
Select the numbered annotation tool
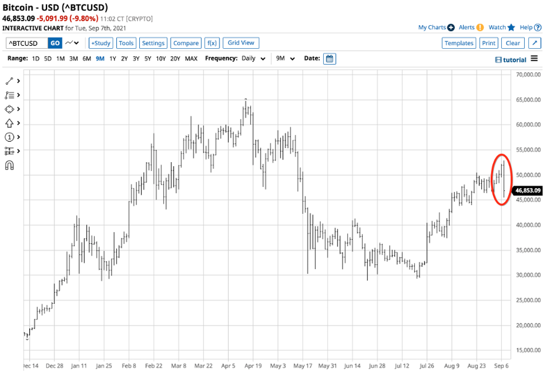10,137
